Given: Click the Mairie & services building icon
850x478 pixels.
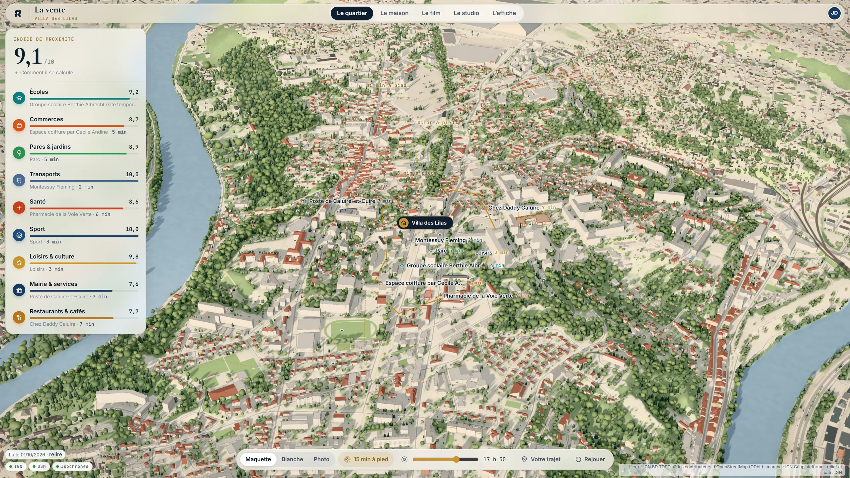Looking at the screenshot, I should click(x=19, y=290).
